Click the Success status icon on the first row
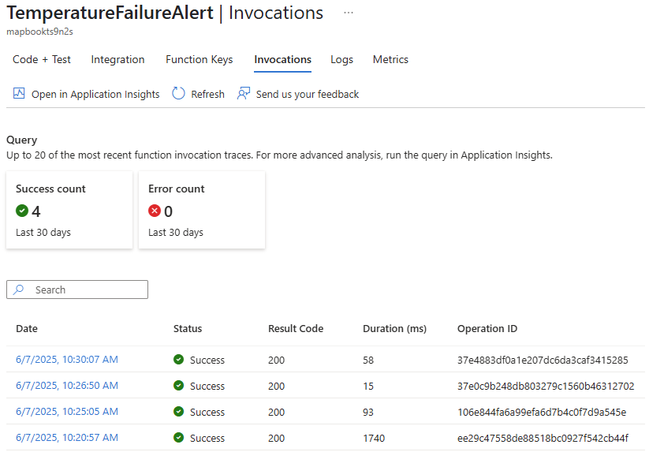 [x=177, y=360]
